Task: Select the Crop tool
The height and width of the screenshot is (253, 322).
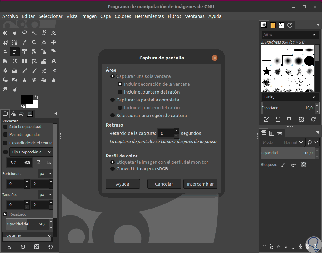Action: coord(14,52)
